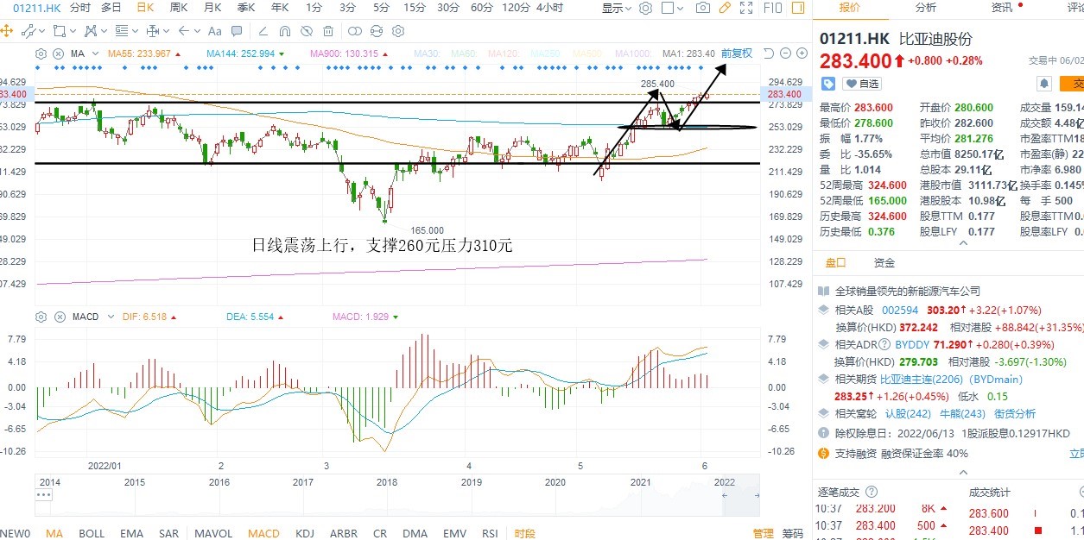
Task: Delete drawings with the trash icon
Action: tap(328, 31)
